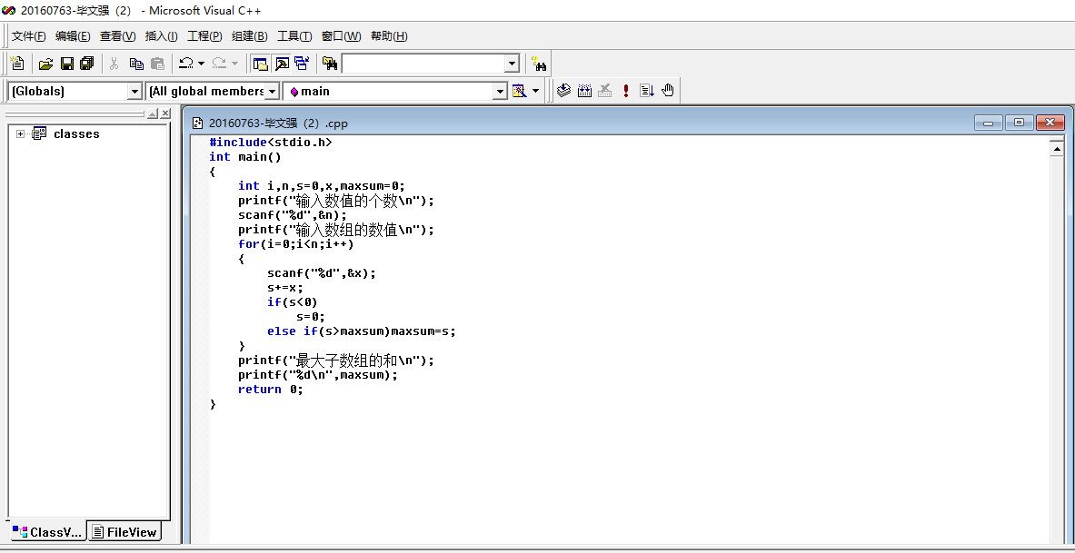Image resolution: width=1075 pixels, height=553 pixels.
Task: Toggle the Output window button
Action: pos(282,64)
